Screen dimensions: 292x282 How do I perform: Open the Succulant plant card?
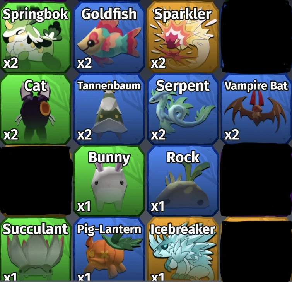(35, 249)
